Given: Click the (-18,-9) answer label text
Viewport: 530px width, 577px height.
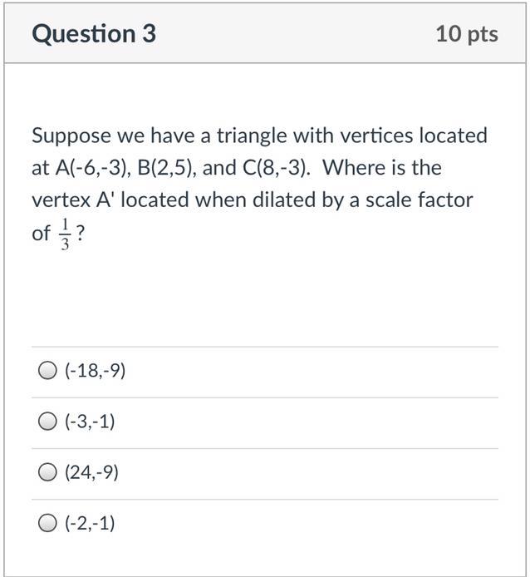Looking at the screenshot, I should click(95, 372).
